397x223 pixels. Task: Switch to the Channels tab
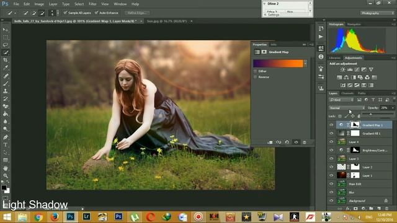pyautogui.click(x=347, y=94)
